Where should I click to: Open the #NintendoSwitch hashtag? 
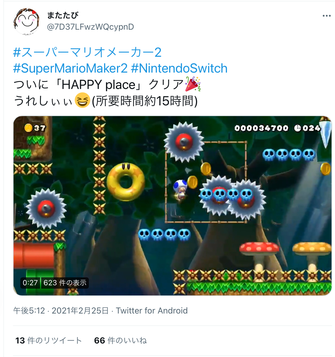pos(179,68)
